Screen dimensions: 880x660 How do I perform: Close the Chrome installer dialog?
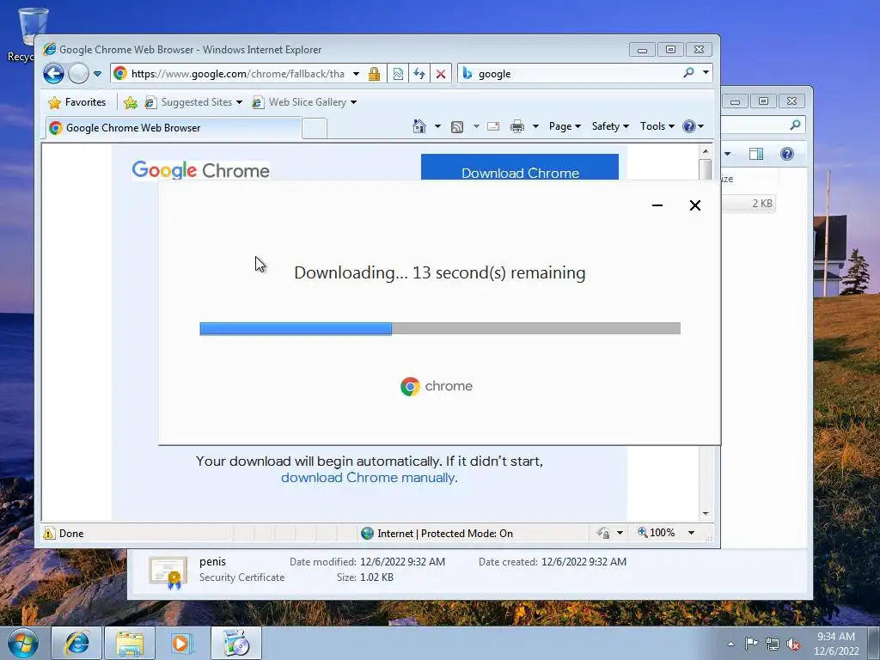(694, 205)
